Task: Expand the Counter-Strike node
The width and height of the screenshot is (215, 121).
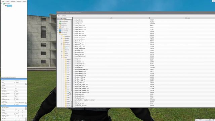Action: click(x=58, y=29)
